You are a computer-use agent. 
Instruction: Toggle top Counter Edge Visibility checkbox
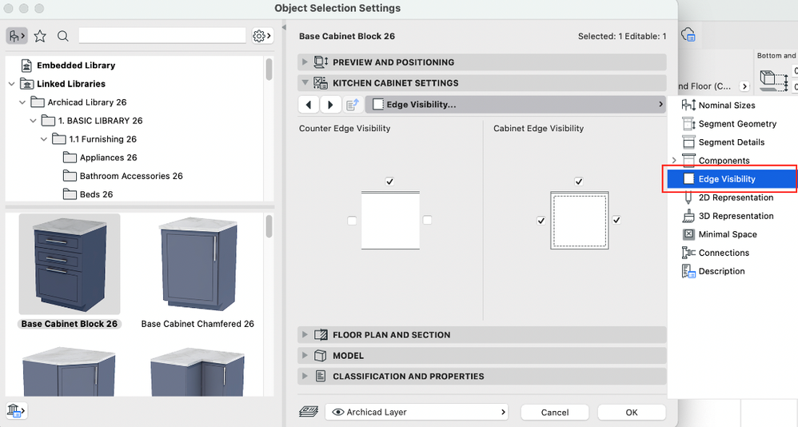coord(389,182)
